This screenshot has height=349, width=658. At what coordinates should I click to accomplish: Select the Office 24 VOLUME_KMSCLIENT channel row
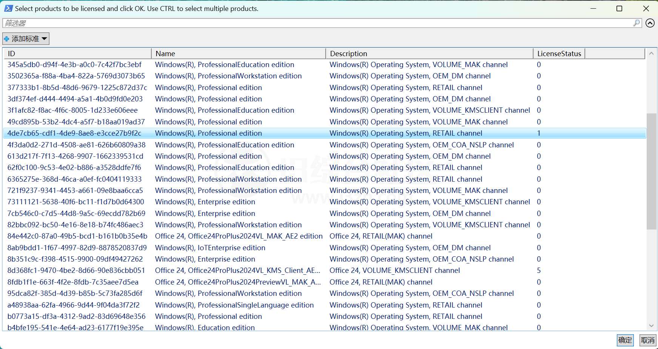[394, 271]
